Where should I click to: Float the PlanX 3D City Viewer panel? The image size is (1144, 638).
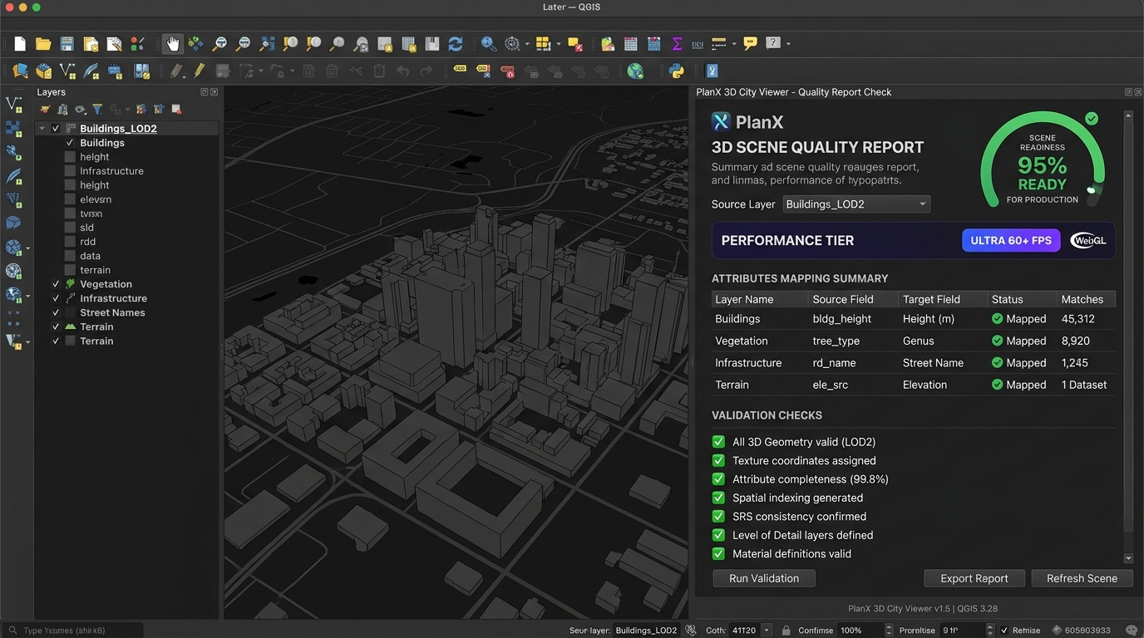pyautogui.click(x=1128, y=92)
